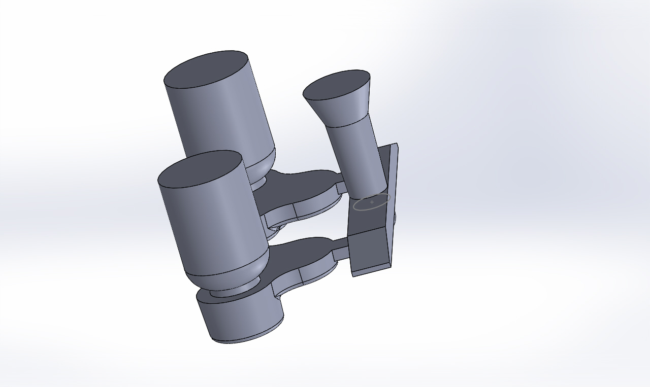This screenshot has width=650, height=387.
Task: Select the top face of the front large cylinder
Action: click(200, 169)
